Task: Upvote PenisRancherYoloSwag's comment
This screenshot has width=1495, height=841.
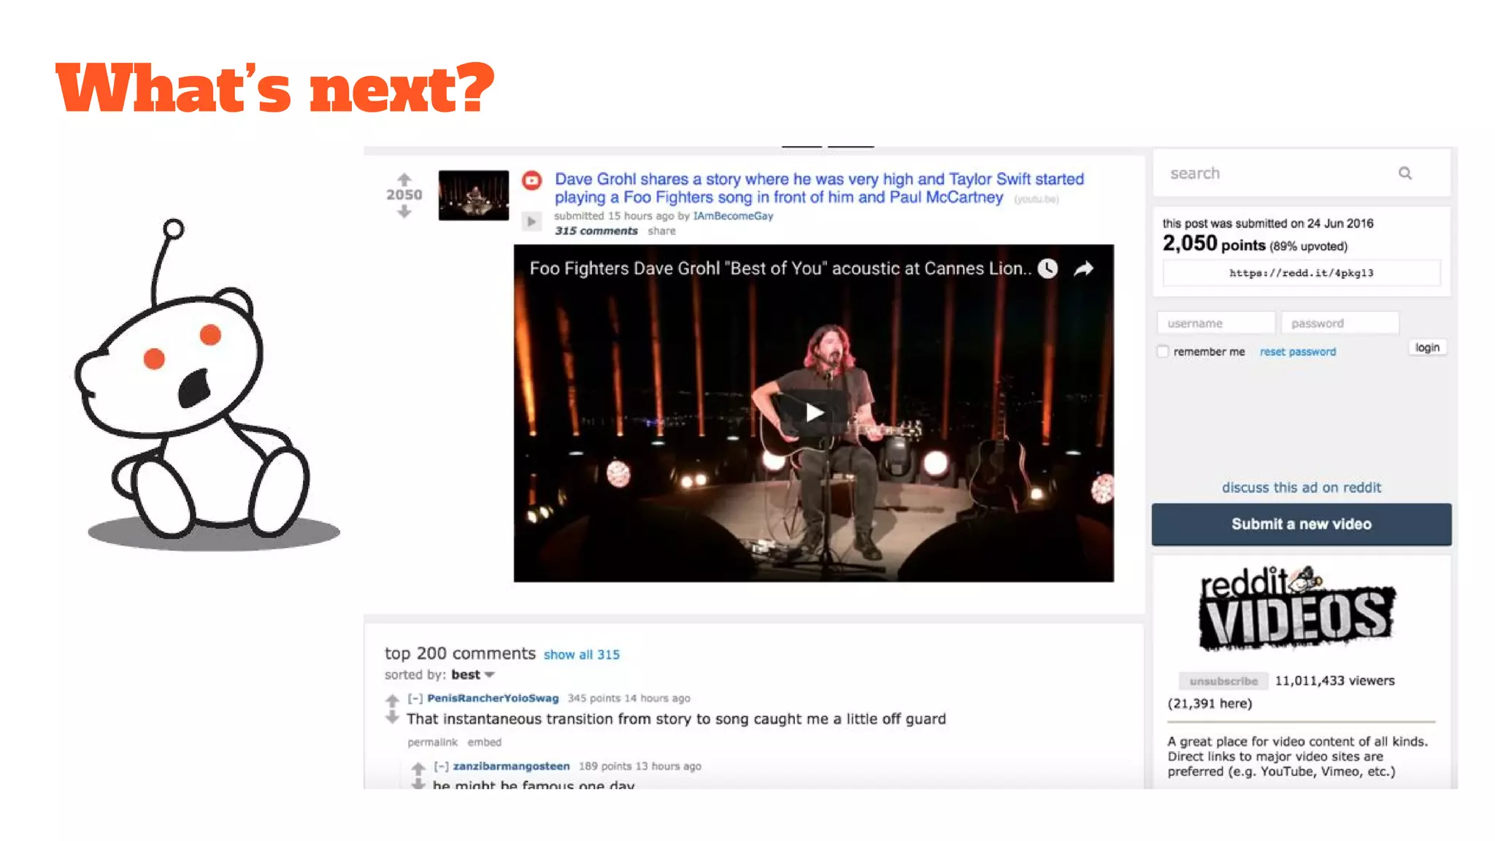Action: 392,700
